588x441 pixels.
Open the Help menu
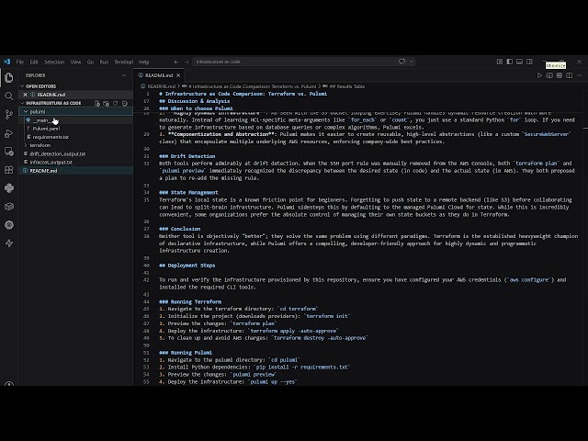tap(144, 62)
